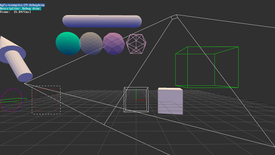Image resolution: width=275 pixels, height=155 pixels.
Task: Select the solid lavender cube
Action: click(170, 101)
